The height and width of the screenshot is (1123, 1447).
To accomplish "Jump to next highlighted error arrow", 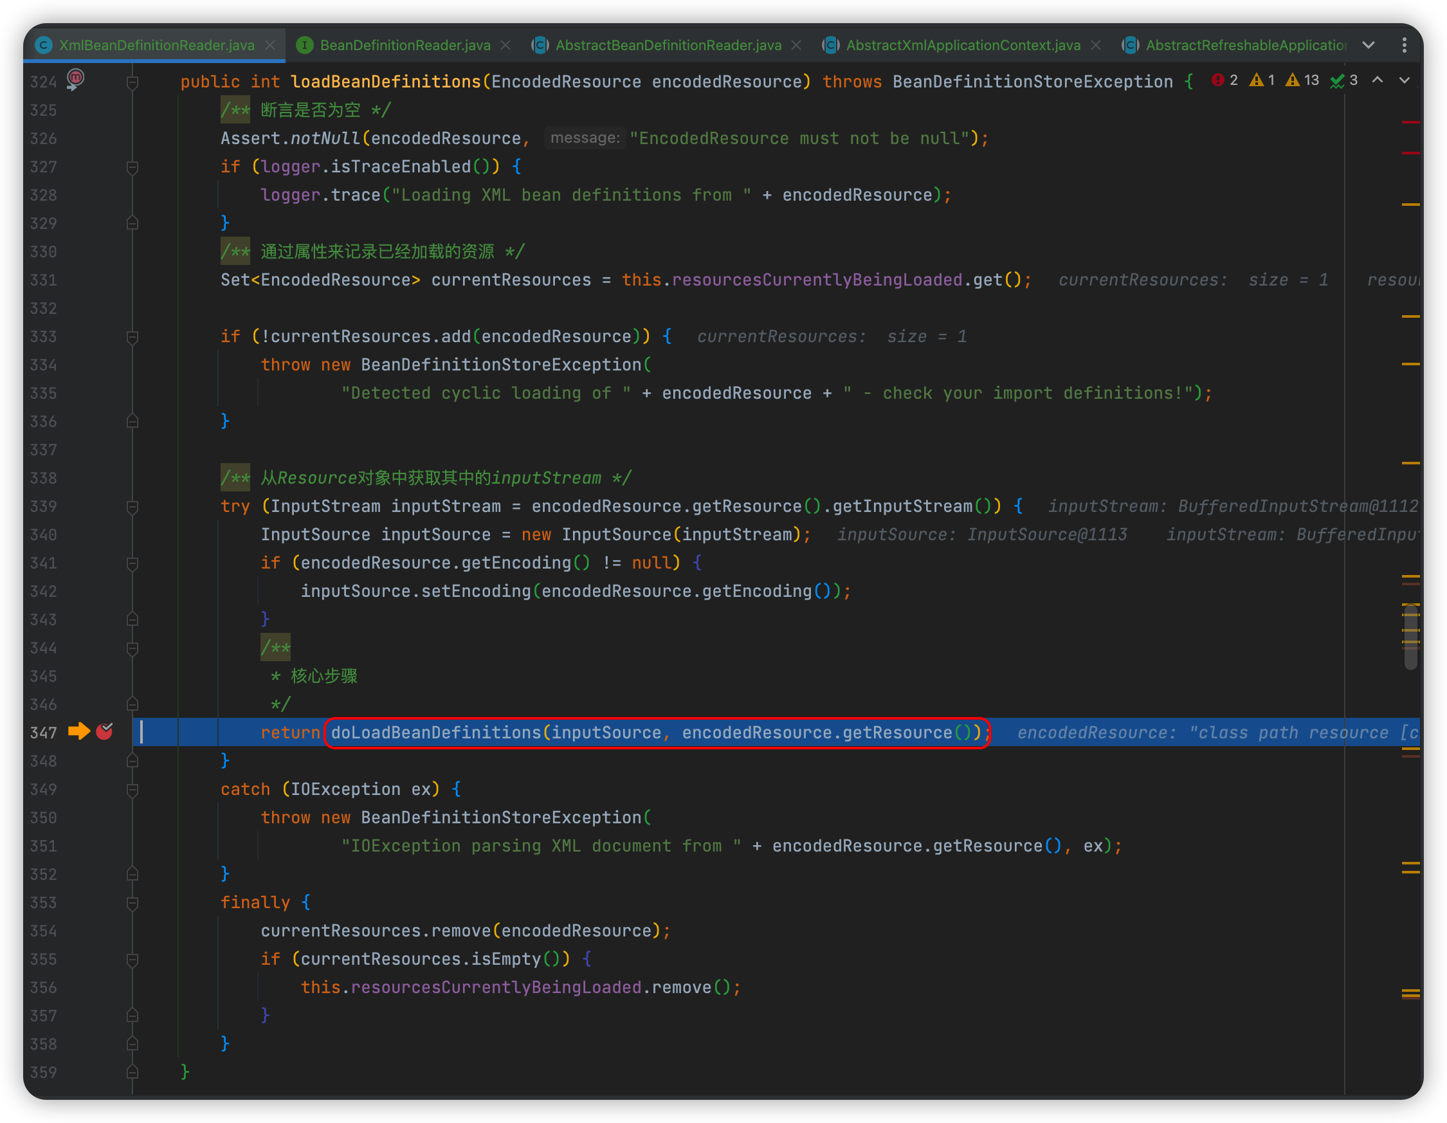I will click(x=1404, y=80).
